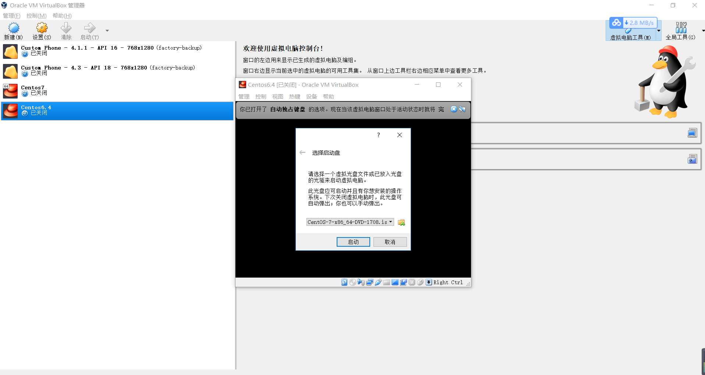Click the Custom Phone 4.1.1 VM icon

10,51
